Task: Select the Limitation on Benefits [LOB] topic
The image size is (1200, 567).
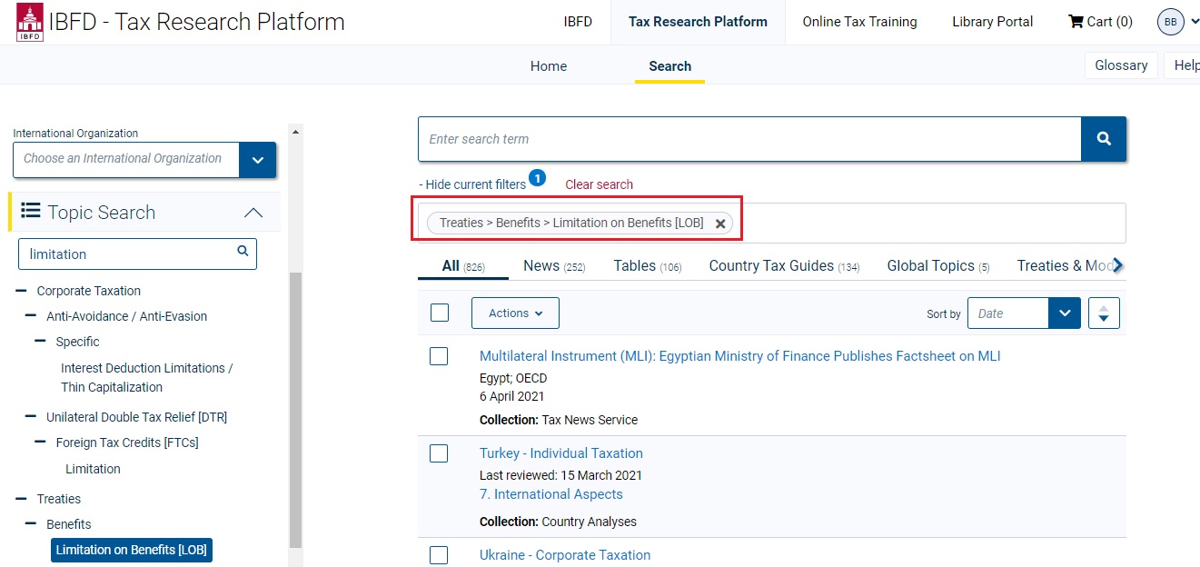Action: 132,550
